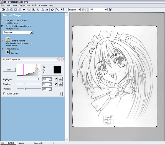Open the Tools menu
Viewport: 165px width, 145px height.
point(34,6)
